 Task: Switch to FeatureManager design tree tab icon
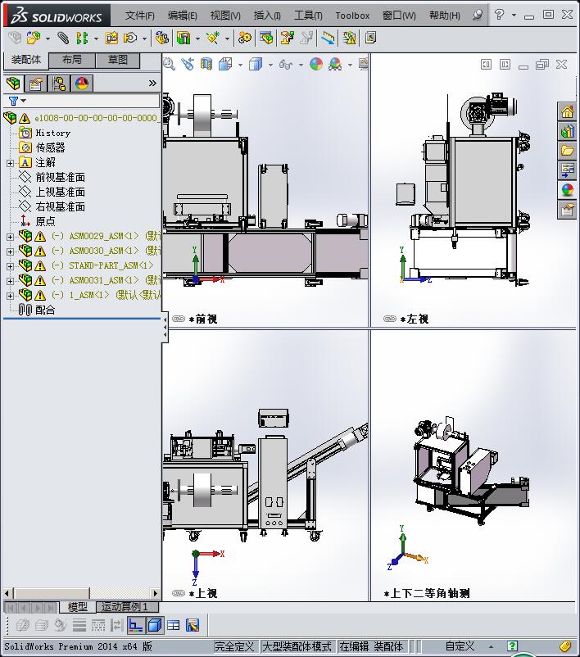click(13, 84)
